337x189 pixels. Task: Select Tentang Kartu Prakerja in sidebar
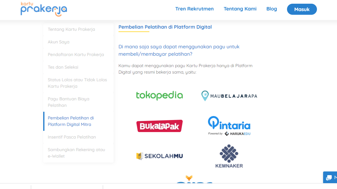[78, 29]
